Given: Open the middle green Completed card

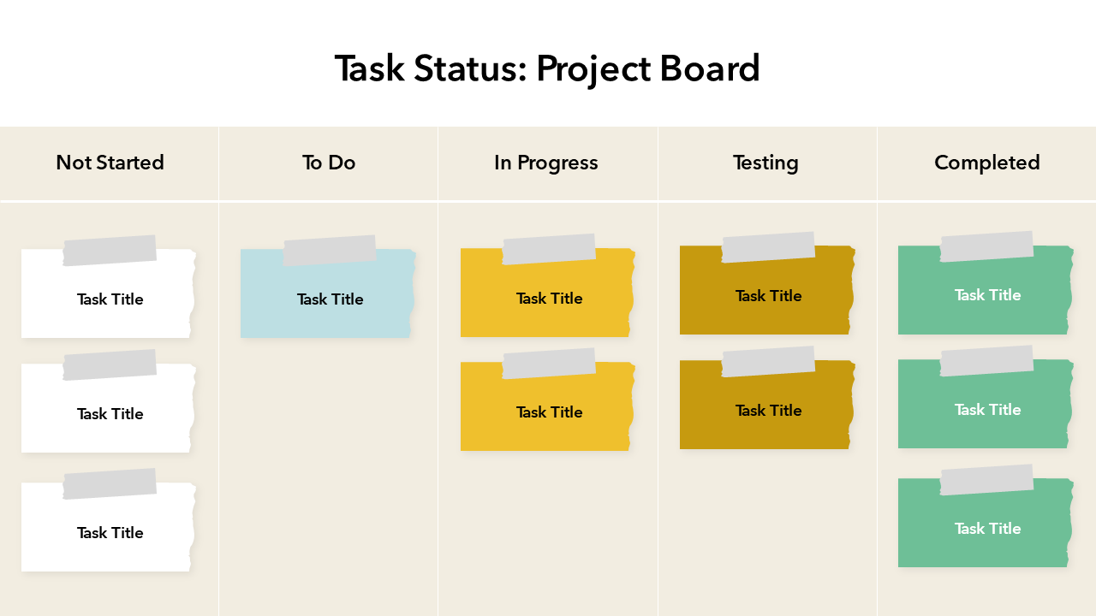Looking at the screenshot, I should pyautogui.click(x=987, y=410).
